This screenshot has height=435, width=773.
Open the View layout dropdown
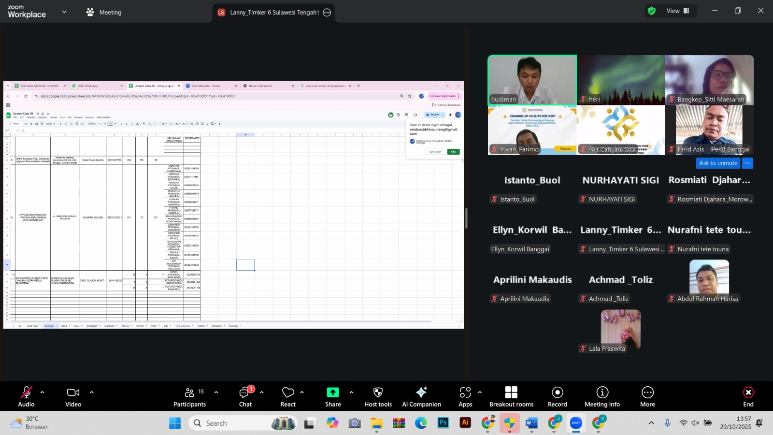pos(677,11)
